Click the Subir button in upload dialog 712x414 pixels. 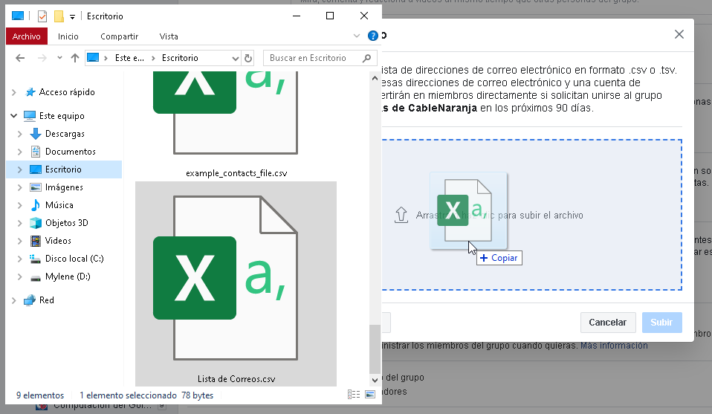[661, 323]
